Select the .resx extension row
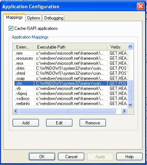The height and width of the screenshot is (165, 147). click(71, 63)
